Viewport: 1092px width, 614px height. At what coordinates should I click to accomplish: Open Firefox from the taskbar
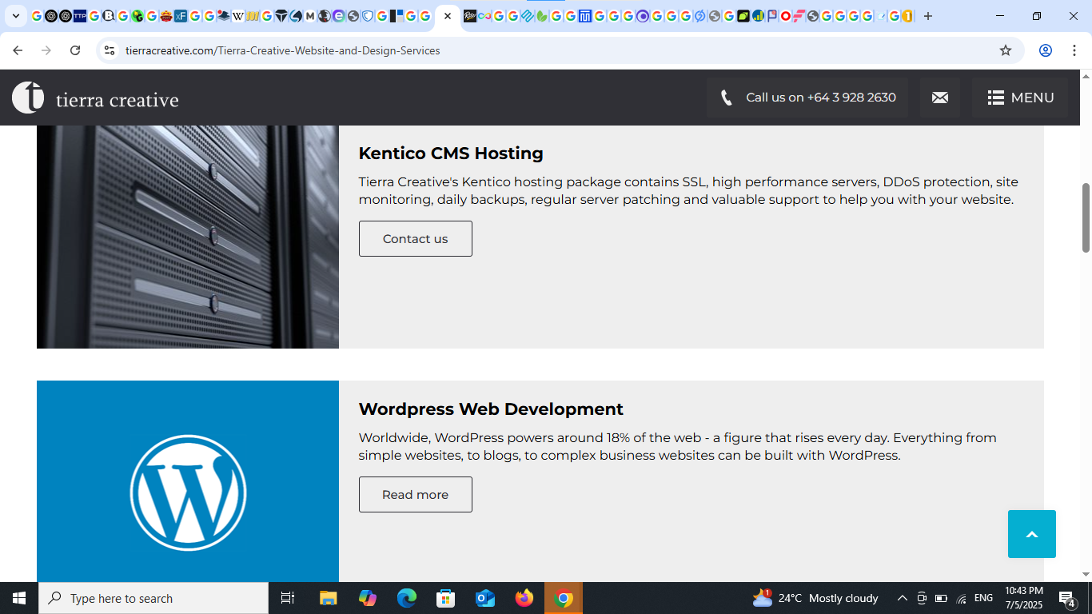click(x=524, y=598)
